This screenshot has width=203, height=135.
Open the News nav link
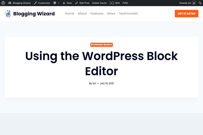point(111,13)
